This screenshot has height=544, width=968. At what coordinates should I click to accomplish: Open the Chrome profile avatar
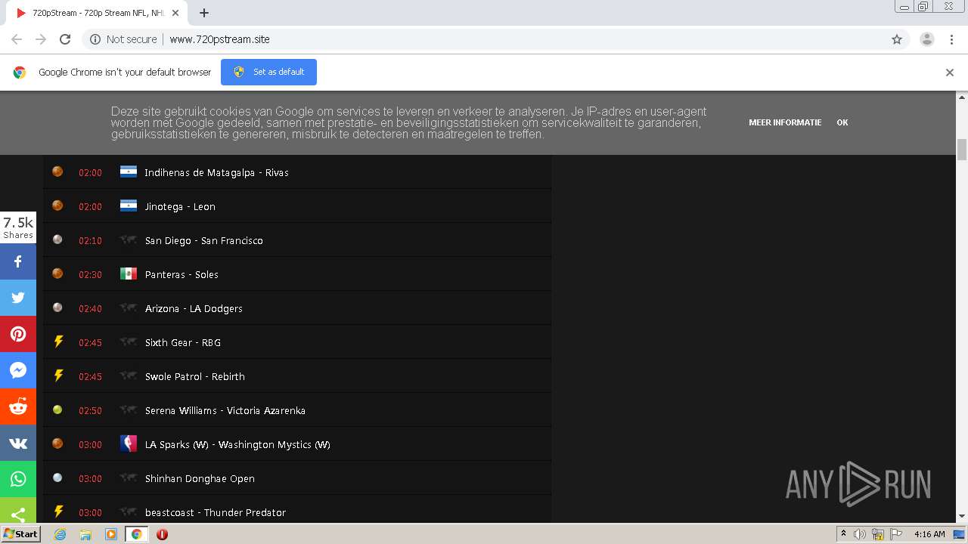click(927, 39)
